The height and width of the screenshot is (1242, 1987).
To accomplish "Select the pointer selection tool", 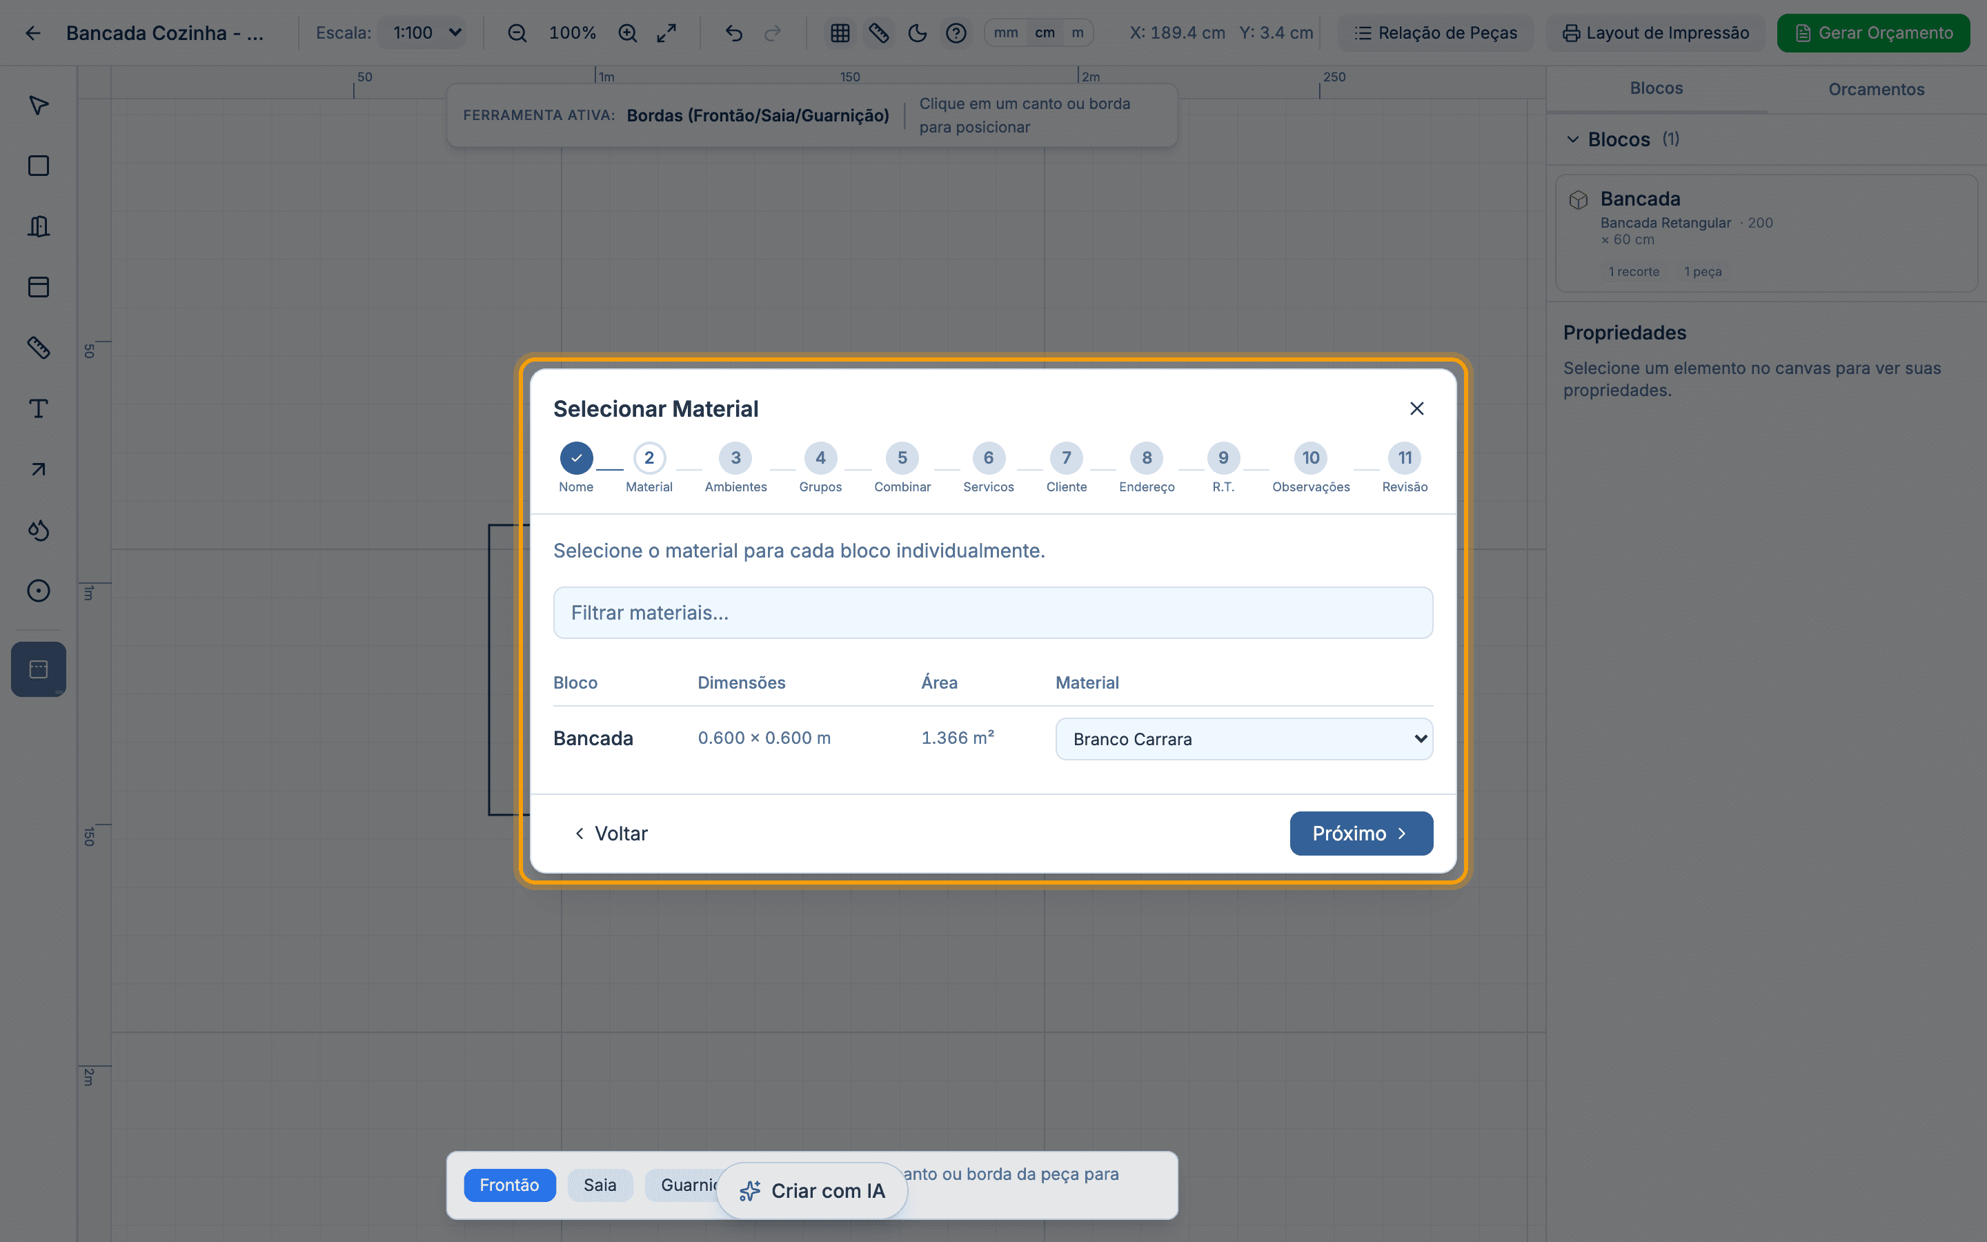I will point(39,105).
